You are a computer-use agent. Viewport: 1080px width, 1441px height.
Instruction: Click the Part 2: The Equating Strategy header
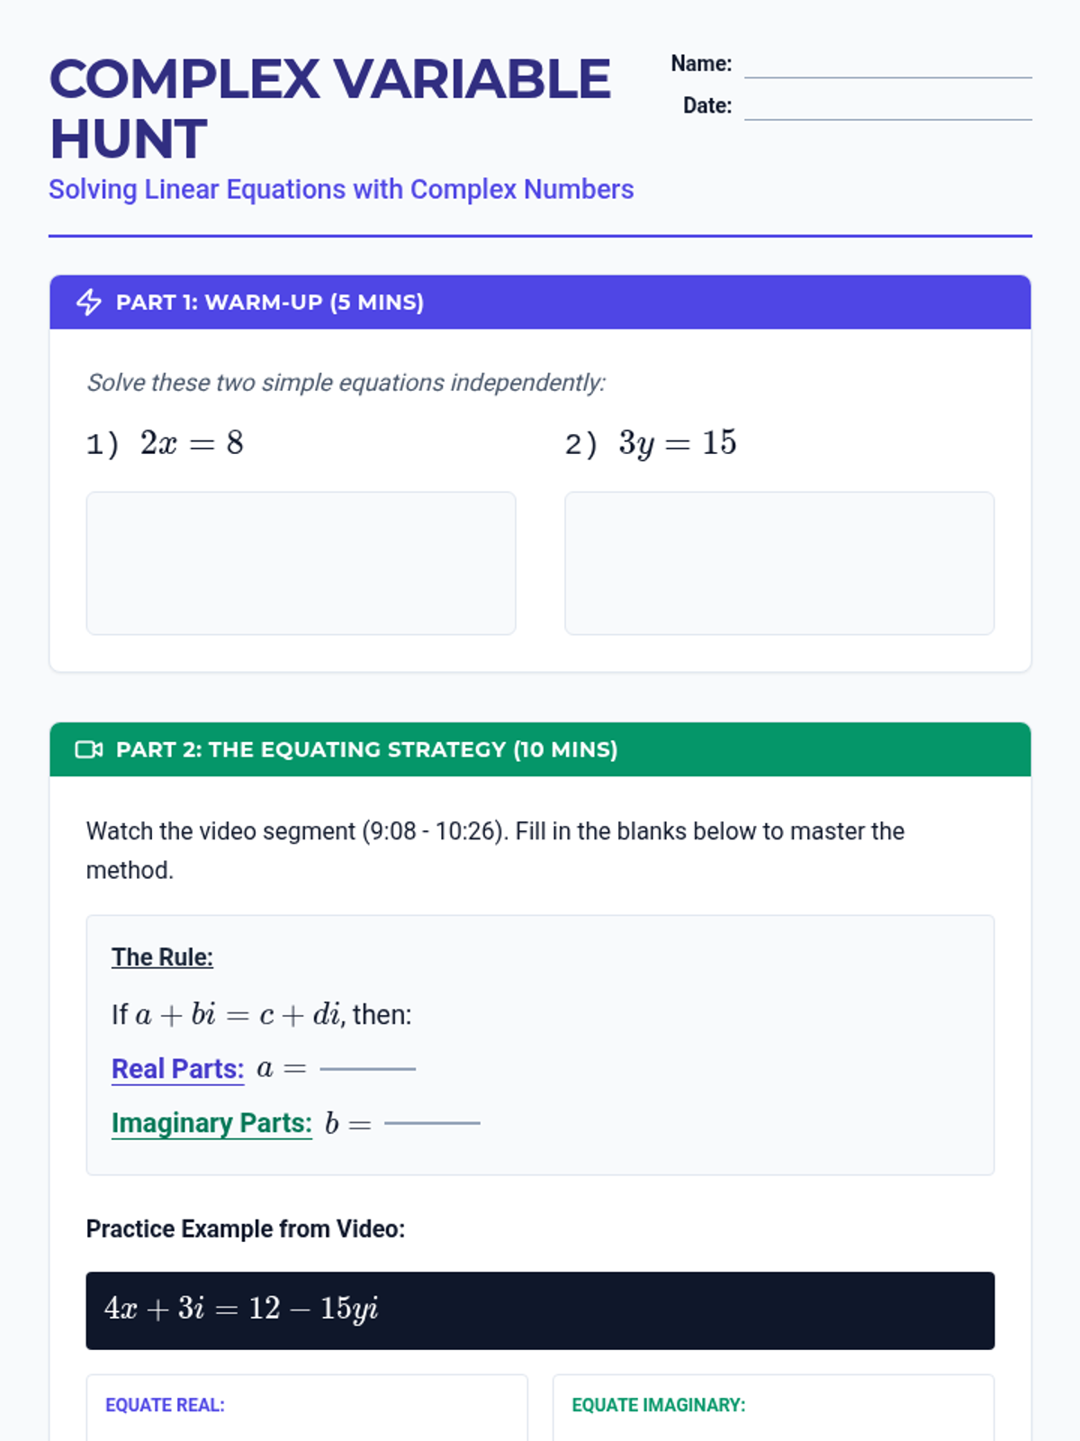coord(366,750)
